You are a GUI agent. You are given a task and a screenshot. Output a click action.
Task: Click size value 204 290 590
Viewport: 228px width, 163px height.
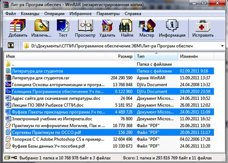pos(122,78)
